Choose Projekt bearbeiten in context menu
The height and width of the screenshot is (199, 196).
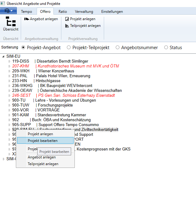[x=42, y=141]
